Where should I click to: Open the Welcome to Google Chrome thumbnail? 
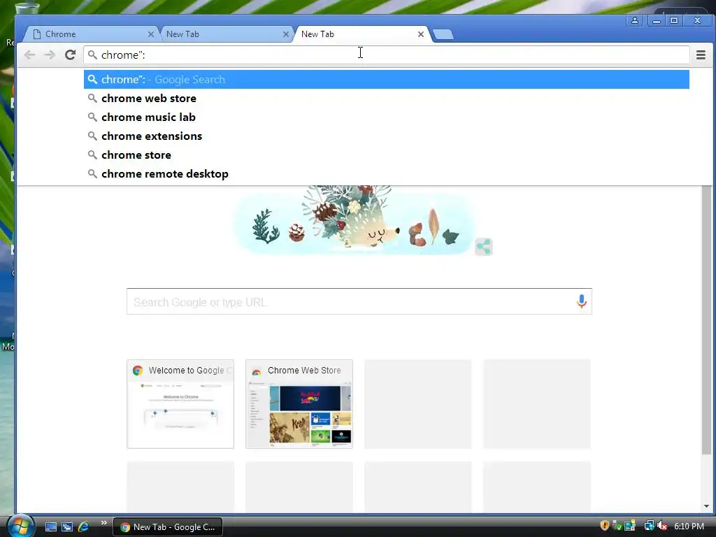click(180, 404)
